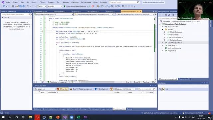Image resolution: width=213 pixels, height=120 pixels.
Task: Open Windows Start menu
Action: pos(3,117)
